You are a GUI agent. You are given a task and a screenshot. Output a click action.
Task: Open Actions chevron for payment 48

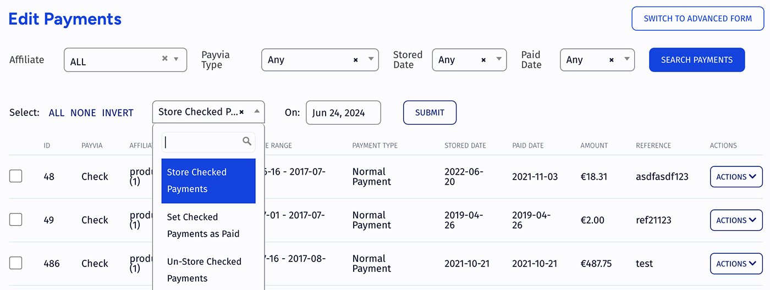pyautogui.click(x=752, y=177)
